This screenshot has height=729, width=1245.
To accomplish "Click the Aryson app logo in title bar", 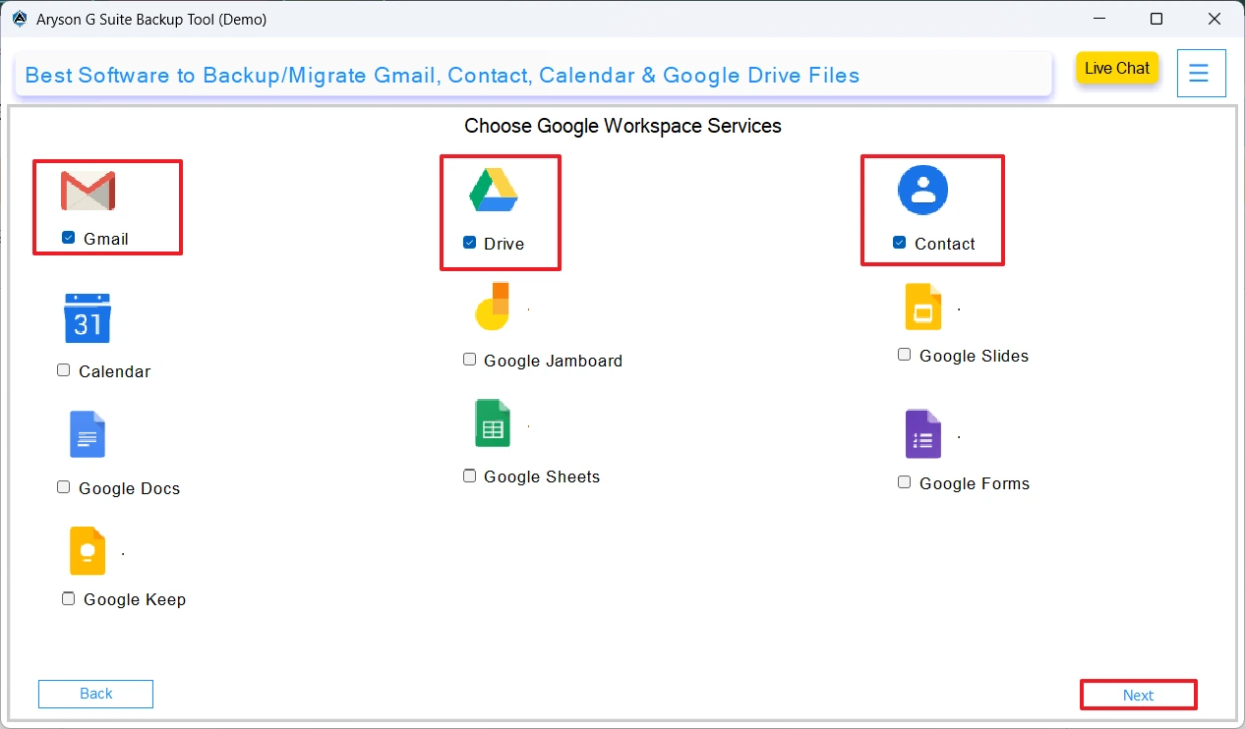I will (20, 19).
